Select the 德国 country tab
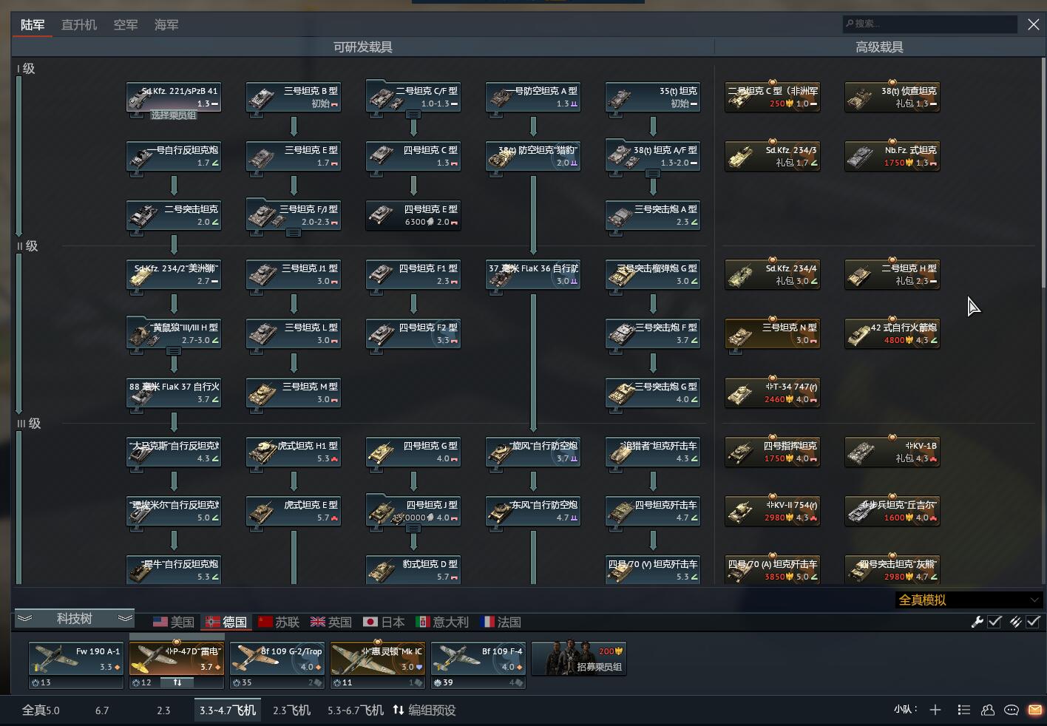The image size is (1047, 726). [226, 622]
